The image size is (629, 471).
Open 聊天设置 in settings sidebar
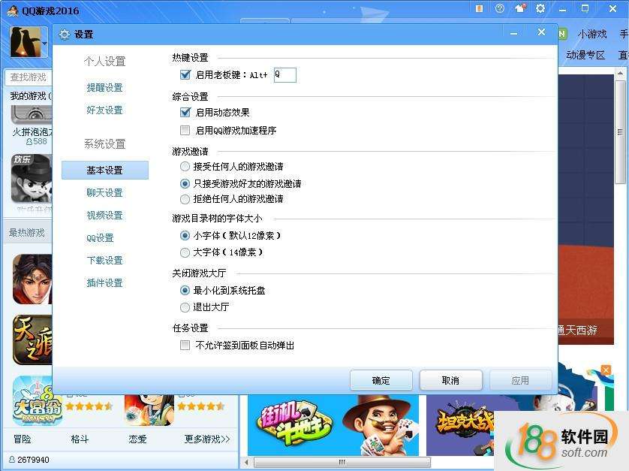pos(104,193)
